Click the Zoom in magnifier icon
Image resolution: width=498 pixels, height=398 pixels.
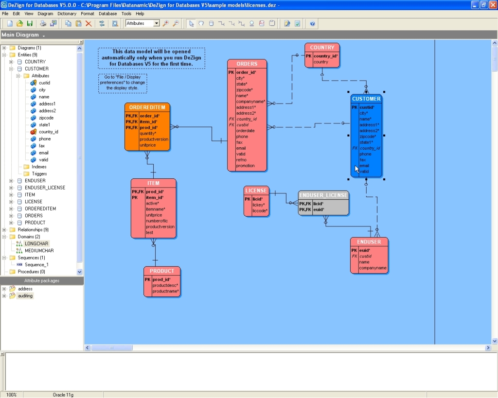click(x=166, y=23)
